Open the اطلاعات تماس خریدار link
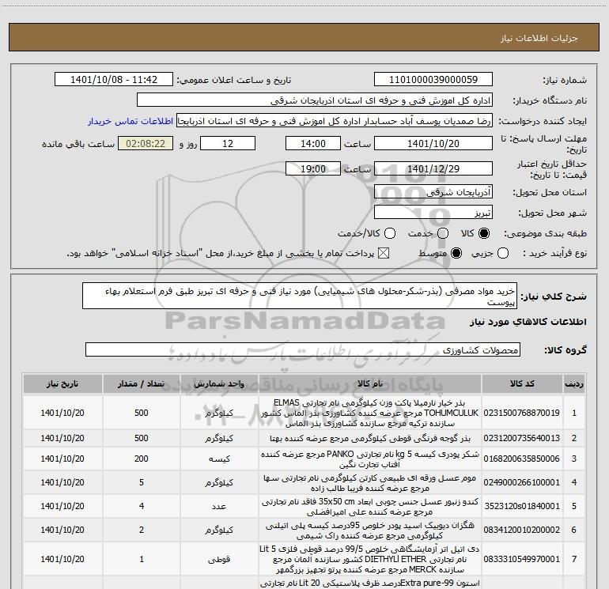 130,122
